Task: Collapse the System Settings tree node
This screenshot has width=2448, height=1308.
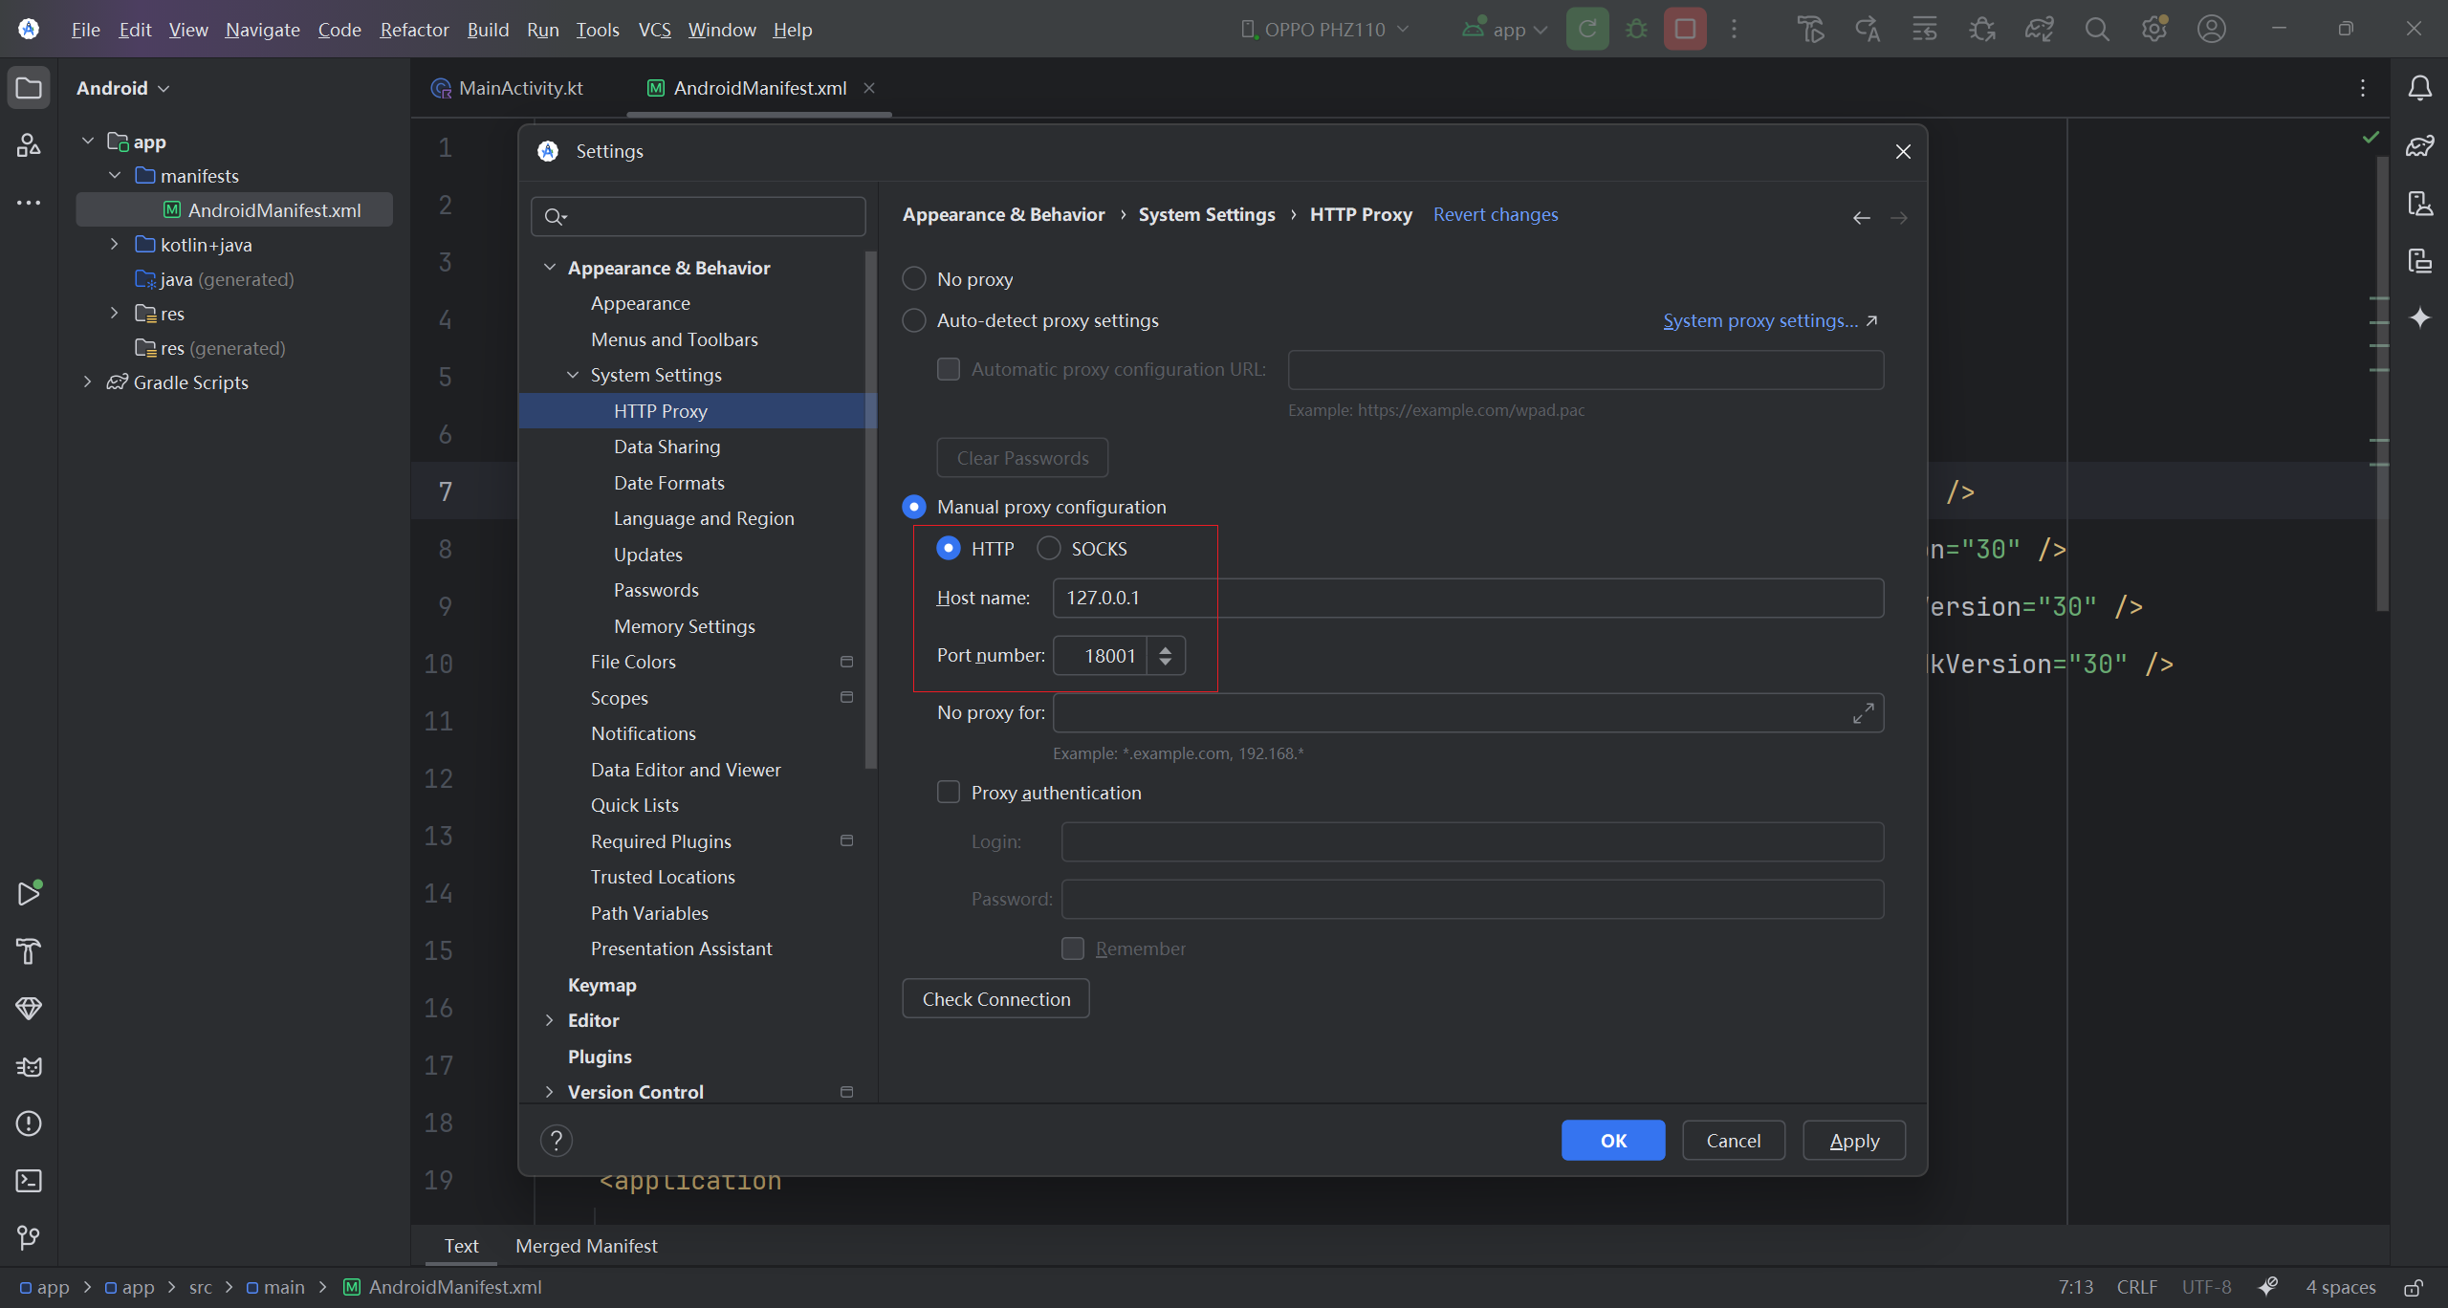Action: click(x=573, y=375)
